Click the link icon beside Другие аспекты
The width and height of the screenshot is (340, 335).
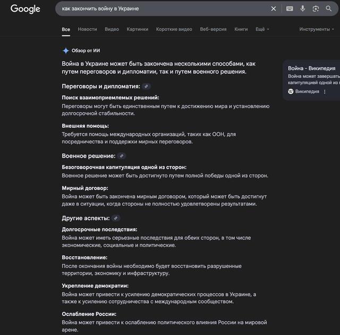(116, 218)
